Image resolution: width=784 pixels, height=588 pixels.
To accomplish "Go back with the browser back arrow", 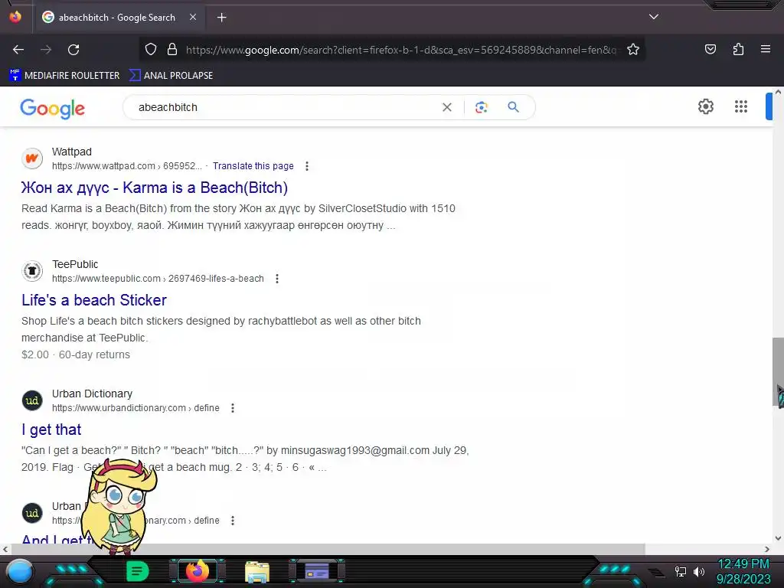I will pyautogui.click(x=18, y=50).
